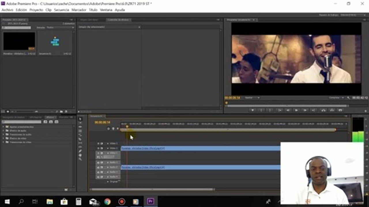This screenshot has height=207, width=369.
Task: Expand the Transiciones de vídeo folder
Action: 4,142
